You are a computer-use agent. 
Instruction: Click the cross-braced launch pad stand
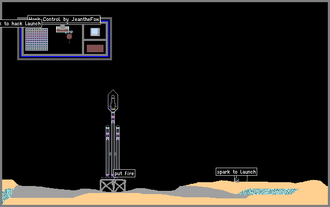113,185
